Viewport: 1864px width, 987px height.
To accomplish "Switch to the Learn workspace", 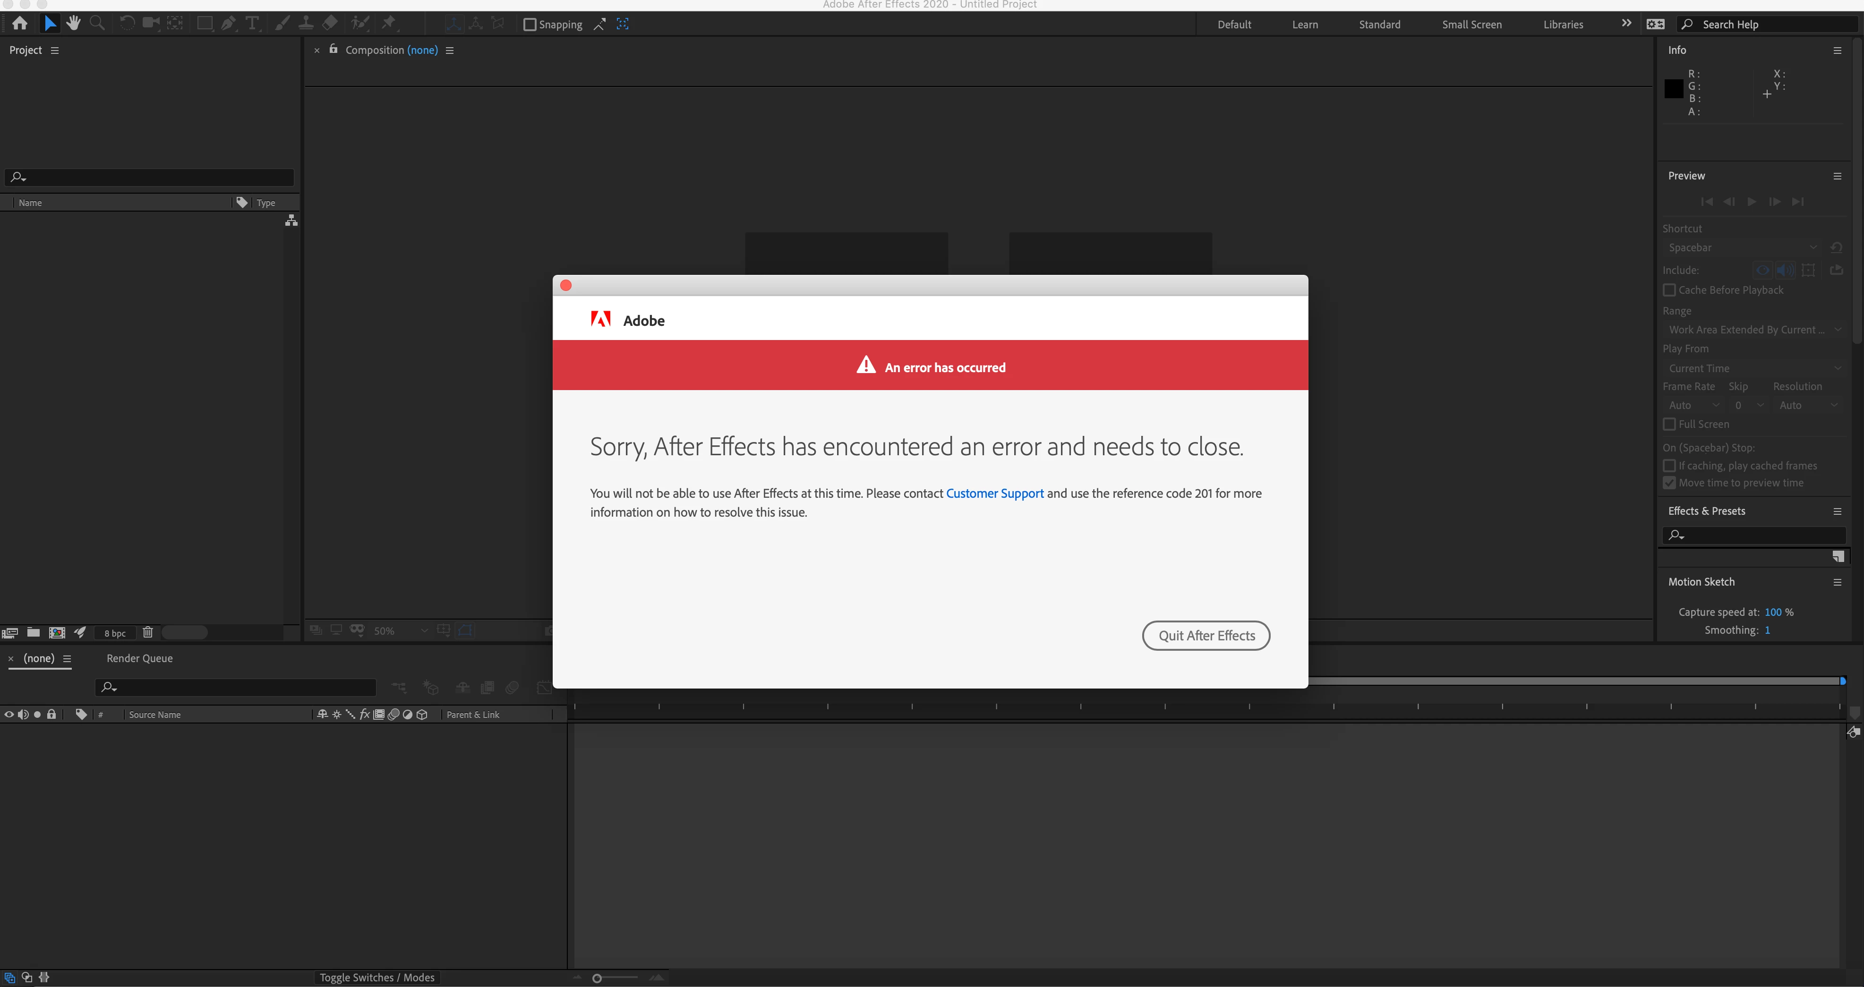I will 1305,25.
